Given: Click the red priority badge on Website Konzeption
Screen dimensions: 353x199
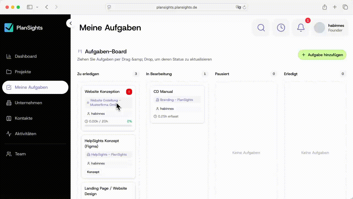Looking at the screenshot, I should [x=129, y=92].
